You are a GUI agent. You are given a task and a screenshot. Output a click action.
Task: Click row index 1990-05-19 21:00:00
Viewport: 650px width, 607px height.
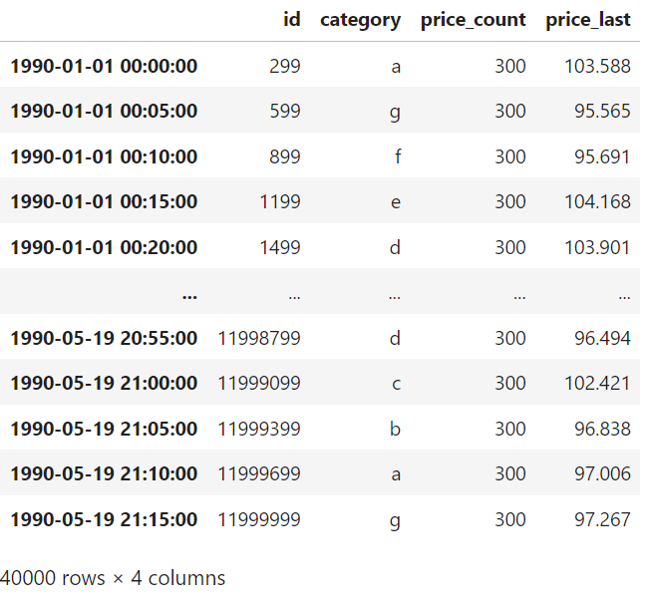[x=104, y=383]
